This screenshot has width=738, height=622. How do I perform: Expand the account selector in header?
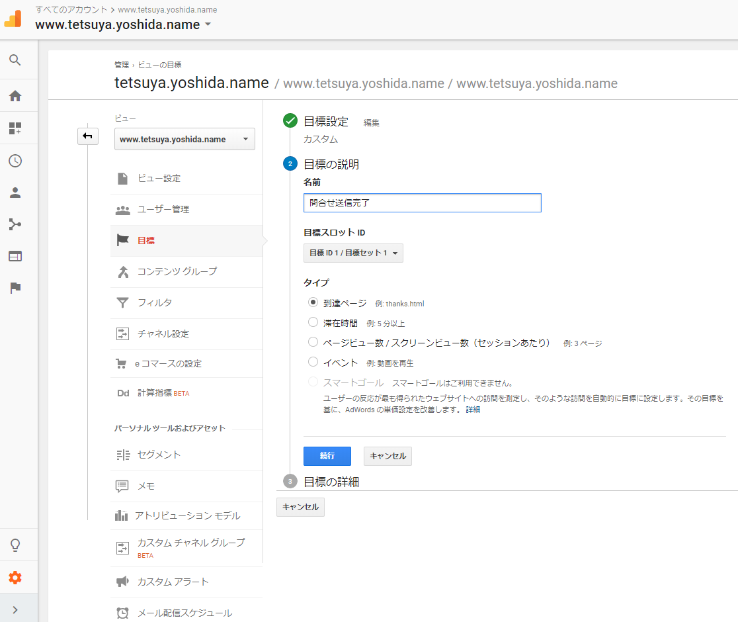[208, 24]
